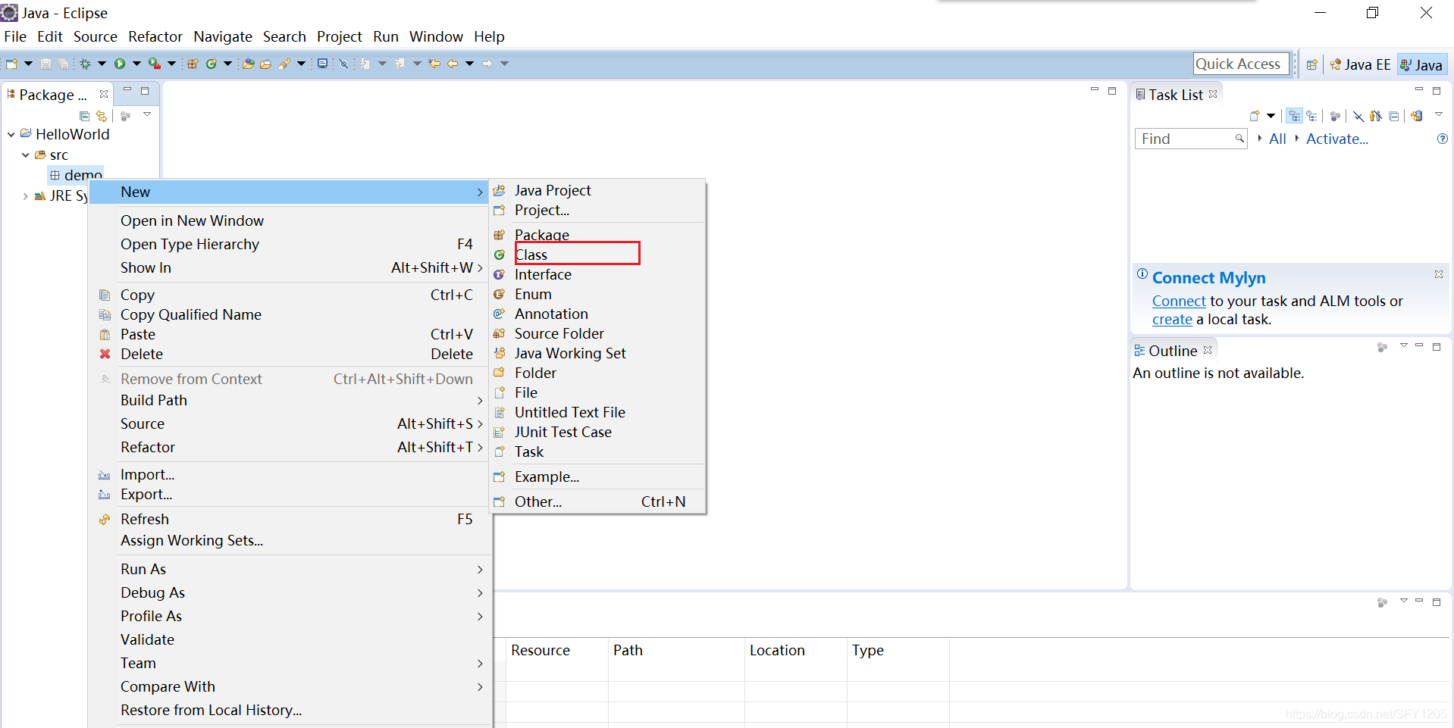Toggle Scheduled presentation in Task List

(1311, 116)
